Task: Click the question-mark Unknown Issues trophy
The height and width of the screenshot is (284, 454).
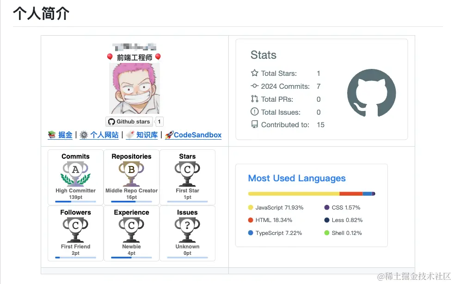Action: (187, 227)
